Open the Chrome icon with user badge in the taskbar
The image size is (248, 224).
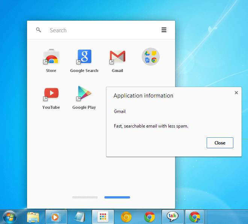pos(195,217)
